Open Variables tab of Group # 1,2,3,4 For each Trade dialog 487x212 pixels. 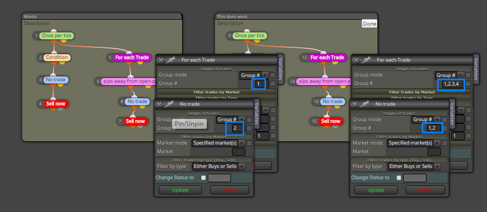click(x=476, y=69)
